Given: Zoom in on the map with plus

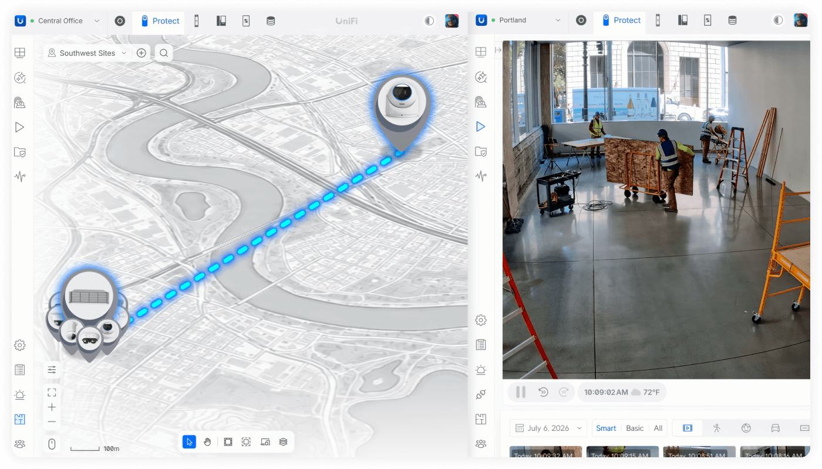Looking at the screenshot, I should click(x=52, y=407).
